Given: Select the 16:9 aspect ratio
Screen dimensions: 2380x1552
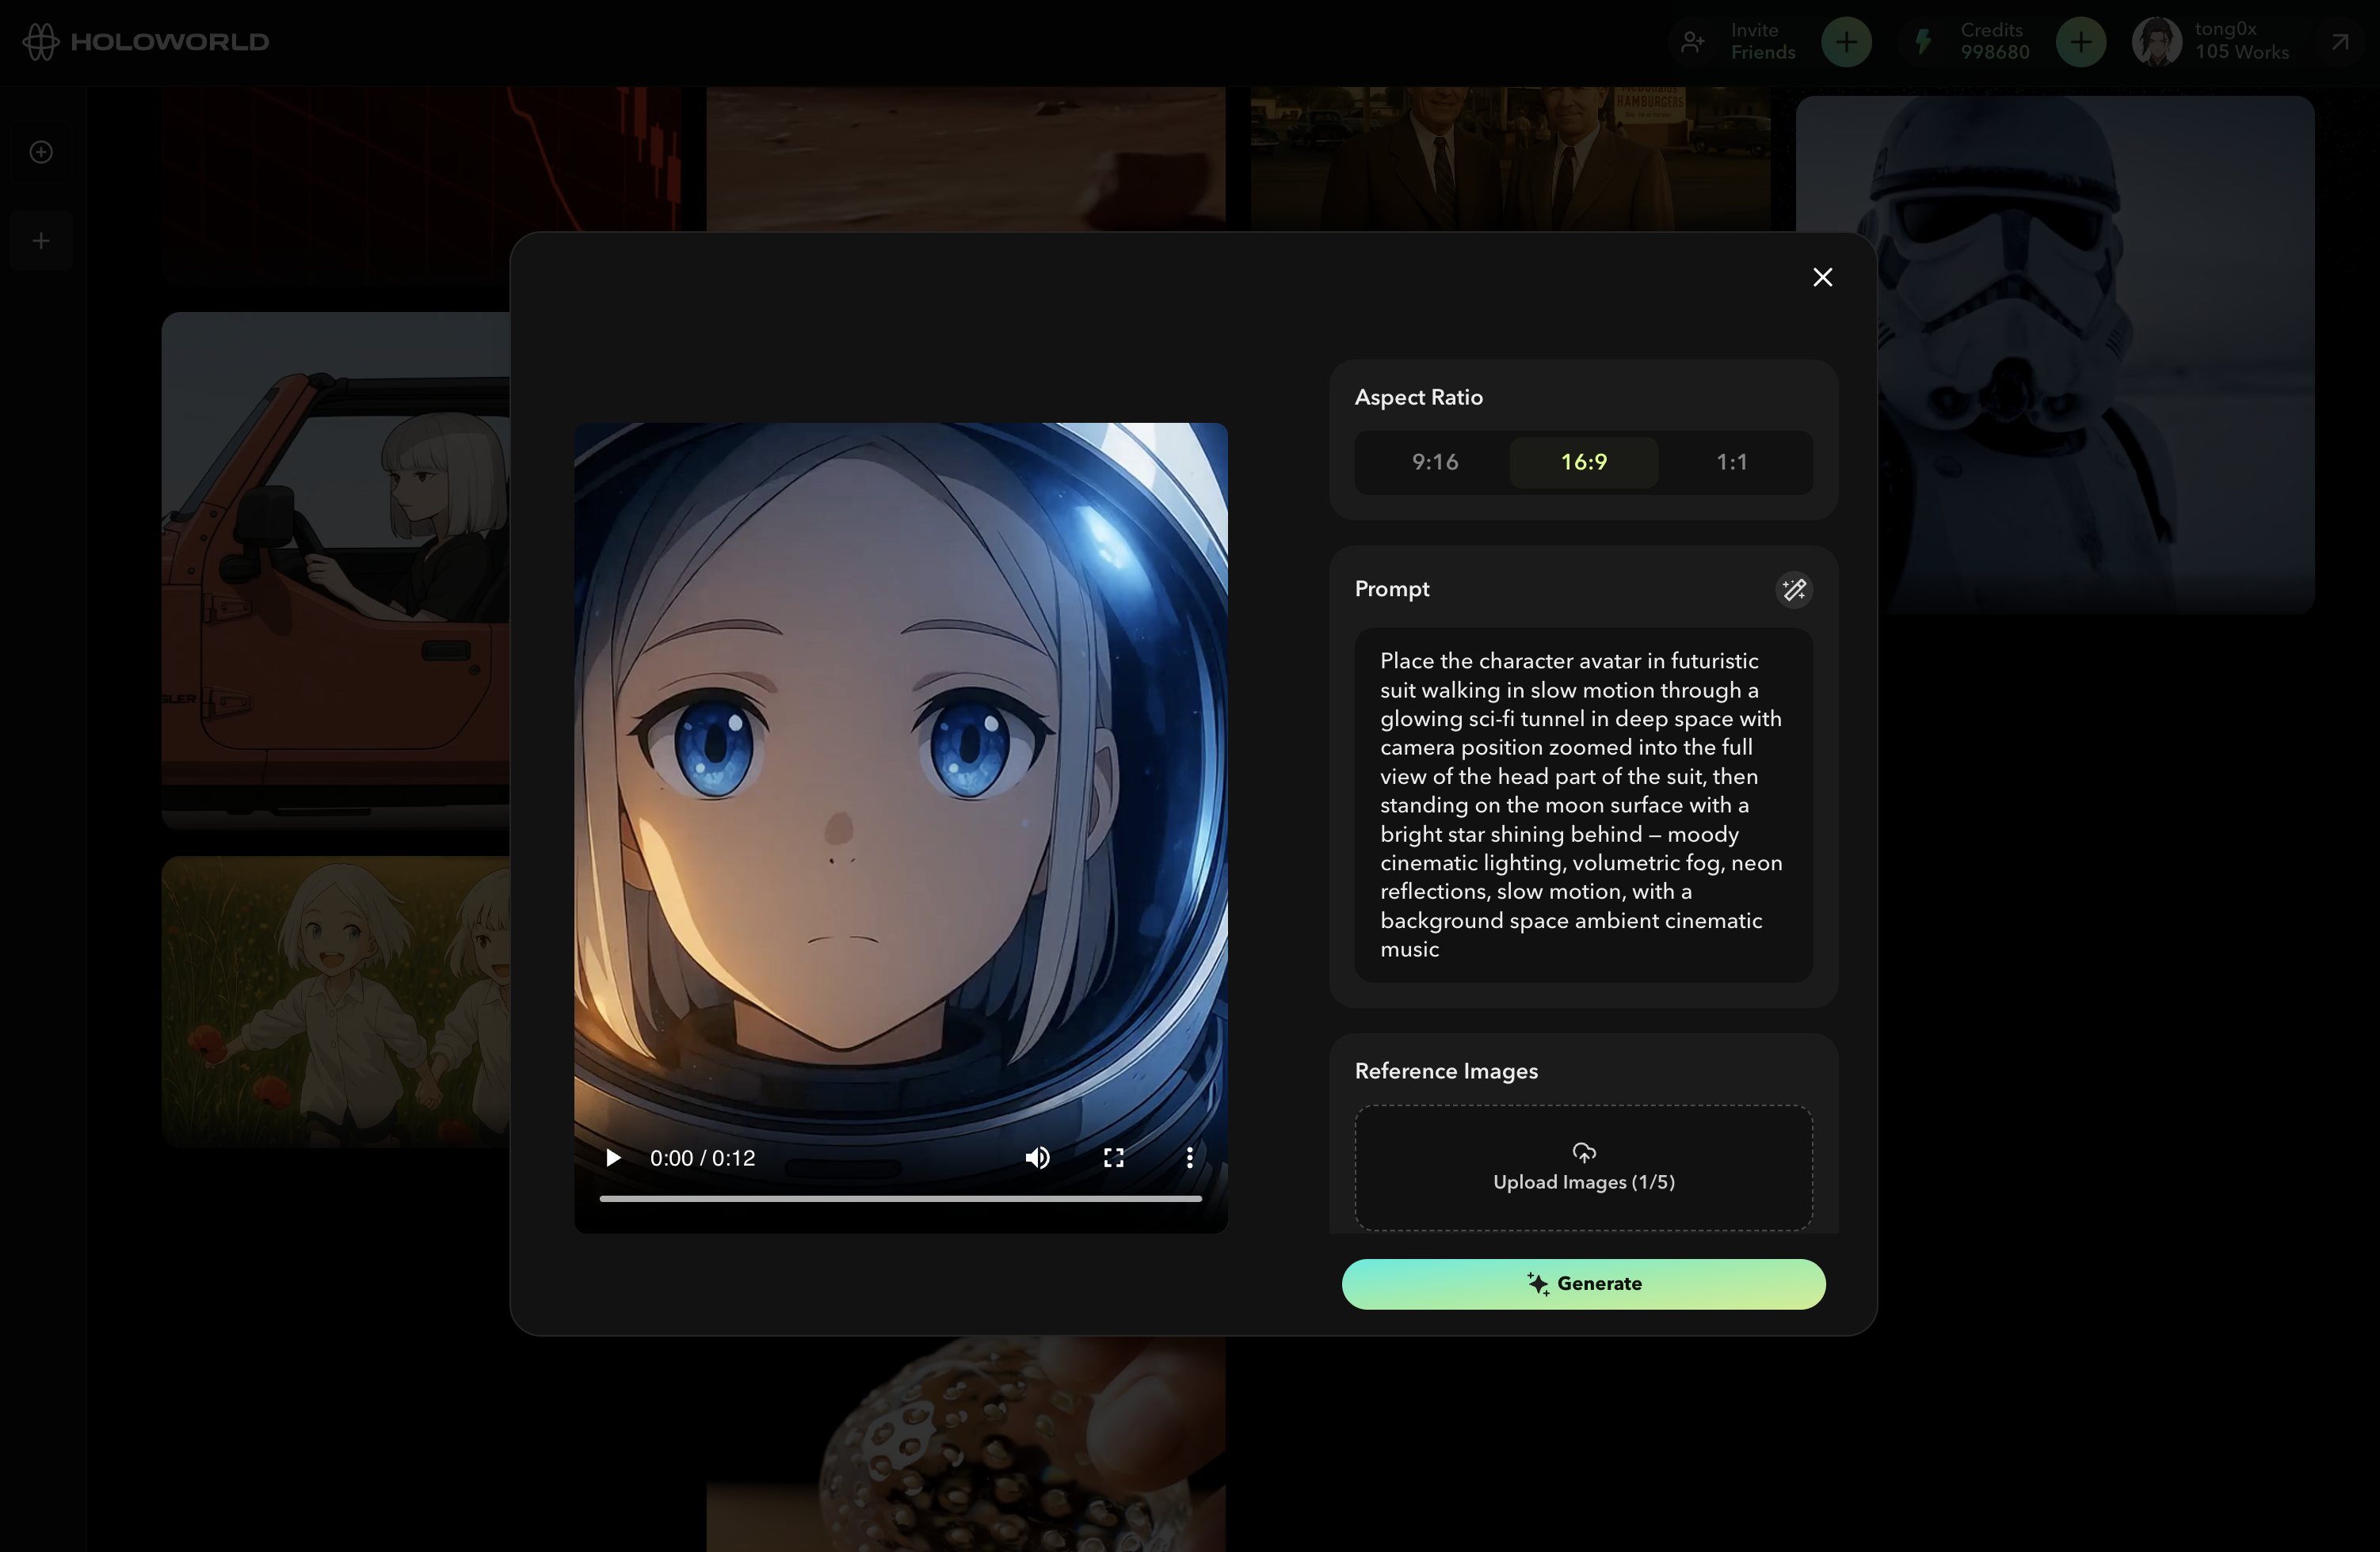Looking at the screenshot, I should tap(1583, 462).
